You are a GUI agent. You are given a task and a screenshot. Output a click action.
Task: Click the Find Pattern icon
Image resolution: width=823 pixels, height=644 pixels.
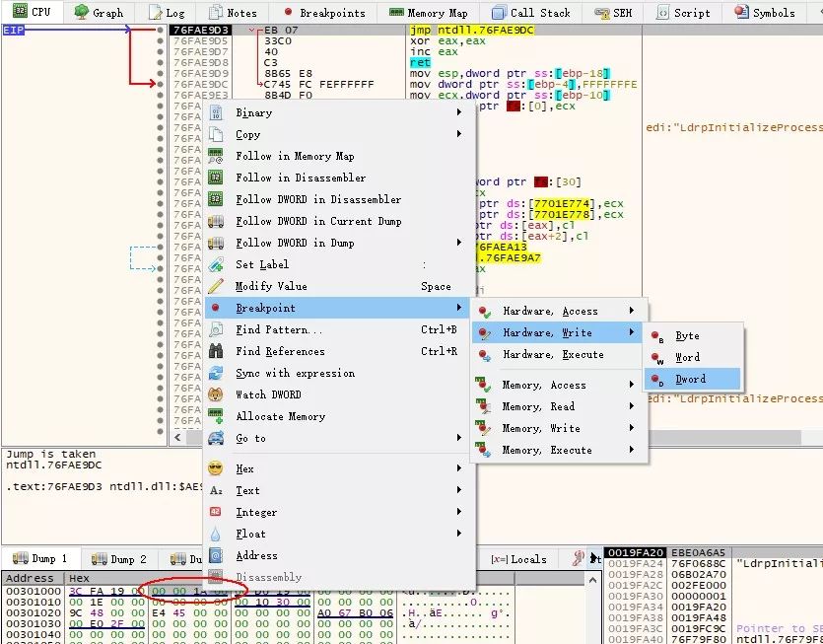(216, 329)
